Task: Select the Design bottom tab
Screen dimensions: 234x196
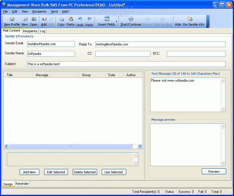Action: coord(8,184)
